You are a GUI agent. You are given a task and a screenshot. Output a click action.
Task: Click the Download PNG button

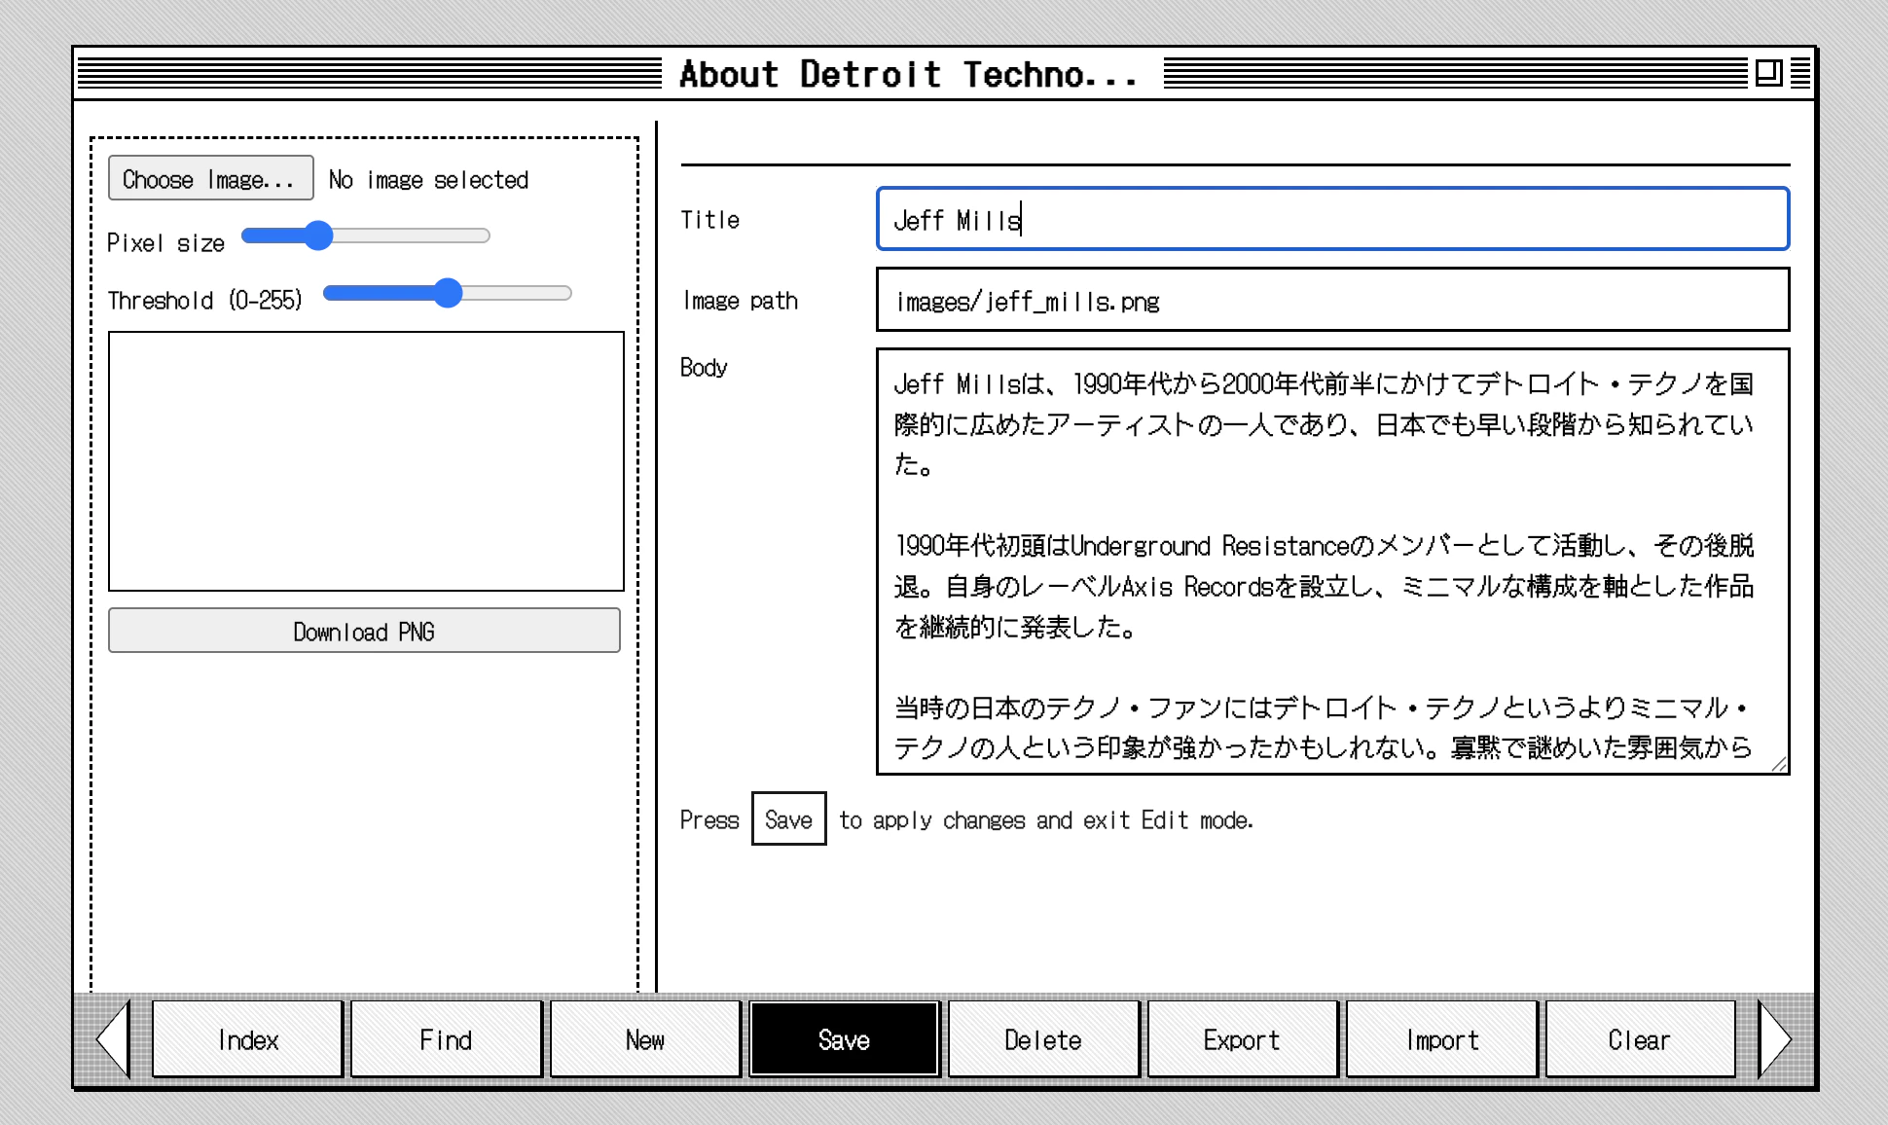click(x=364, y=631)
